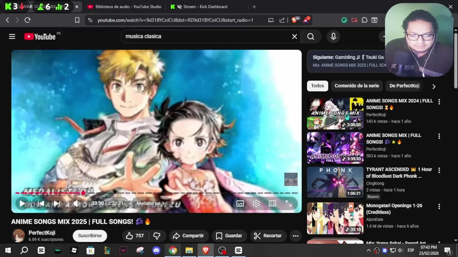Image resolution: width=458 pixels, height=257 pixels.
Task: Click the URL address field
Action: [175, 20]
